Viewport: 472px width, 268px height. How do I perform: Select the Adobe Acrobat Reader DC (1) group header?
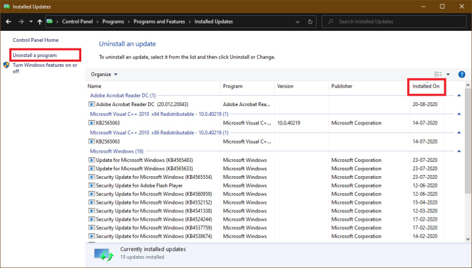pyautogui.click(x=123, y=96)
